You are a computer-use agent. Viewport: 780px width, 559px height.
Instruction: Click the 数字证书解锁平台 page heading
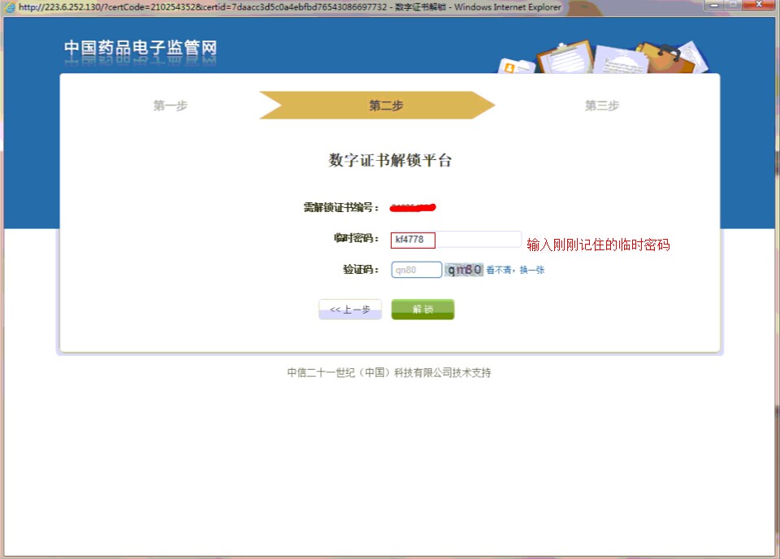click(390, 160)
